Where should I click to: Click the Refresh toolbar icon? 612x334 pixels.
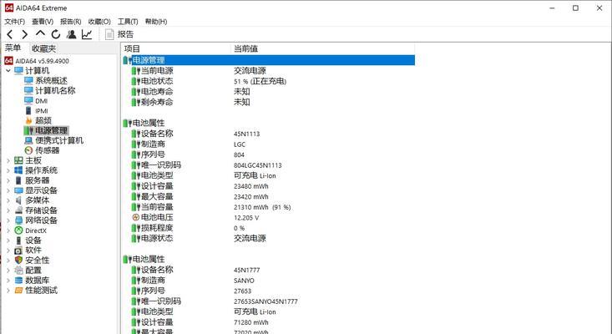(x=56, y=34)
